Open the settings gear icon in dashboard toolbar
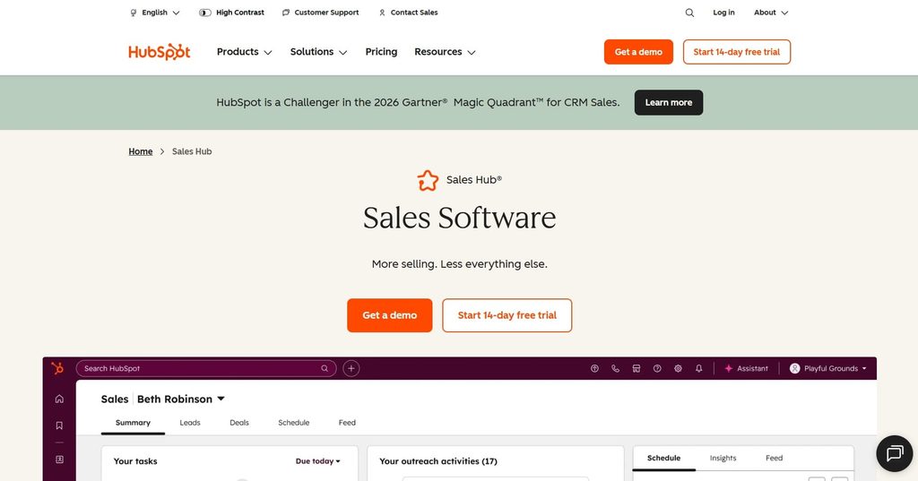The image size is (918, 481). [678, 368]
